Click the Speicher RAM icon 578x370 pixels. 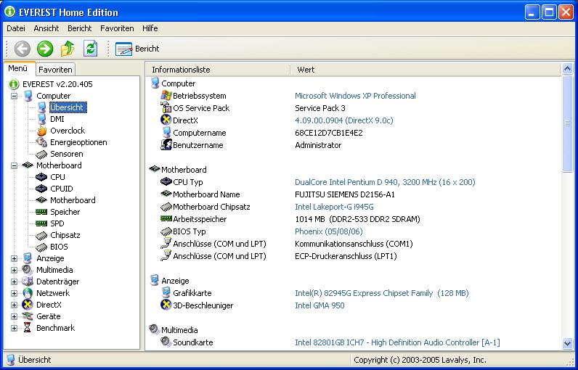(41, 212)
